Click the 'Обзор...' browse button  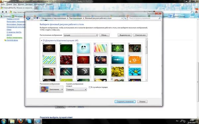pos(104,35)
